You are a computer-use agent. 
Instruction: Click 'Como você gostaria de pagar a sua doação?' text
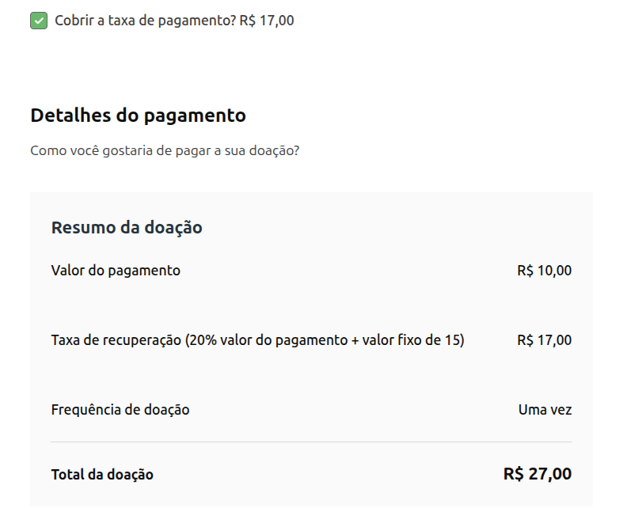coord(165,150)
